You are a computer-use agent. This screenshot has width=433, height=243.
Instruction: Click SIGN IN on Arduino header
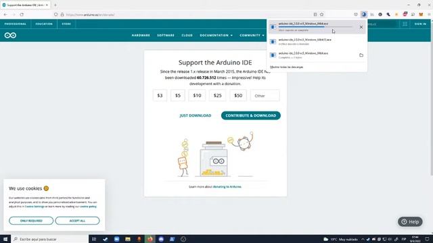pos(420,24)
